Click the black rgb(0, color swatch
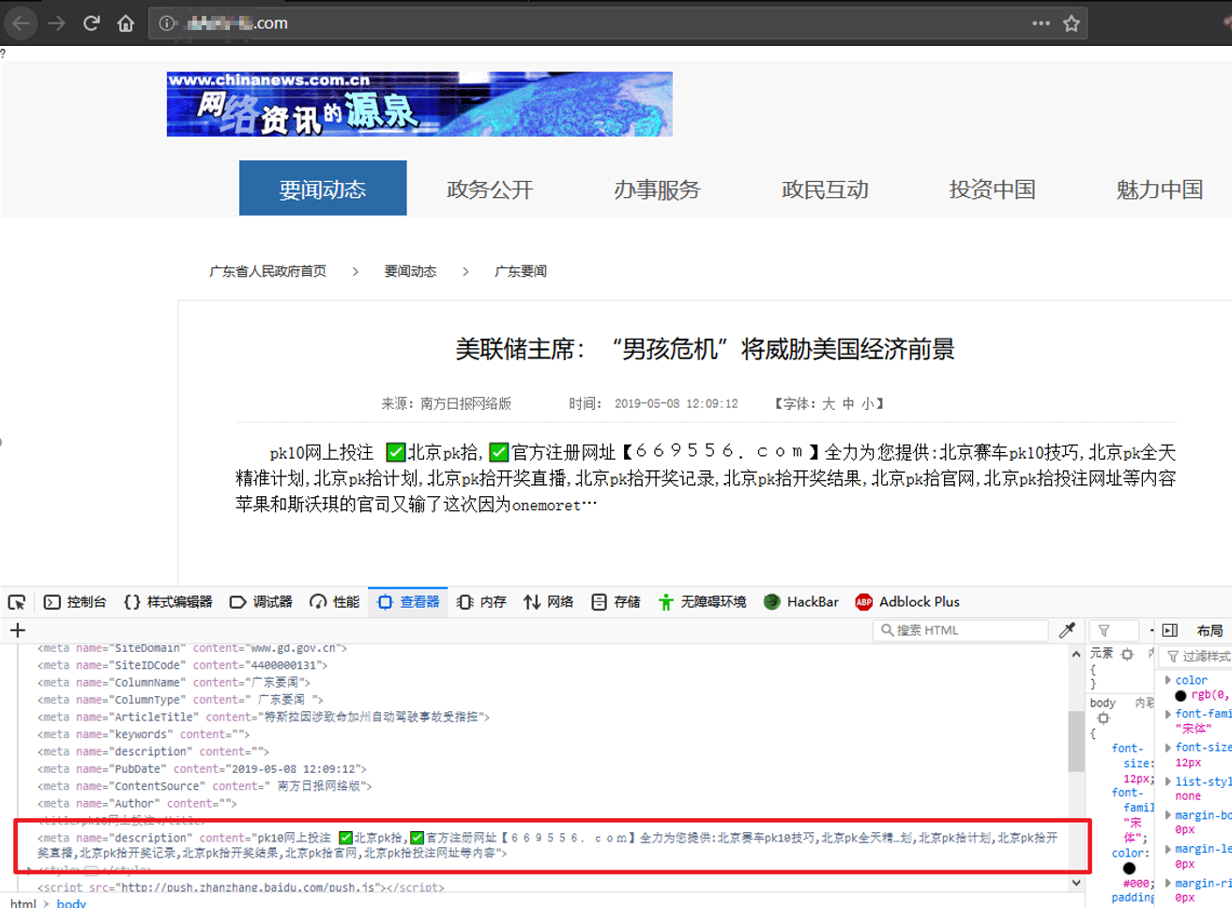The height and width of the screenshot is (908, 1232). 1180,696
